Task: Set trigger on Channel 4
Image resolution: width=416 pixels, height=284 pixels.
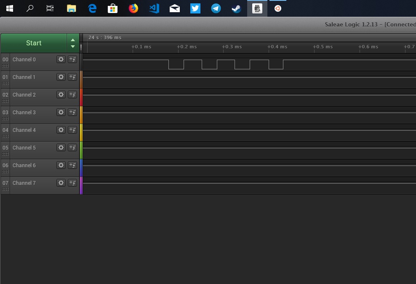Action: [x=72, y=130]
